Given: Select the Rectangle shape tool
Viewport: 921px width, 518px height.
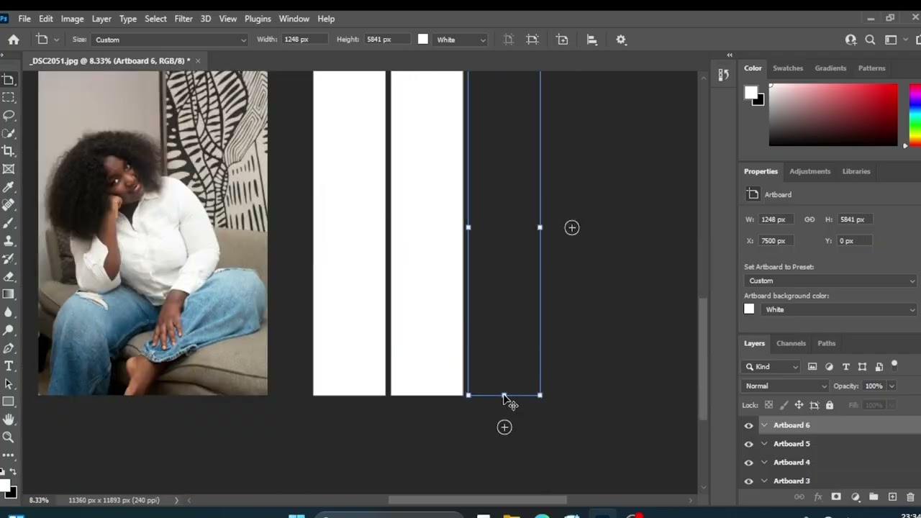Looking at the screenshot, I should [x=9, y=401].
